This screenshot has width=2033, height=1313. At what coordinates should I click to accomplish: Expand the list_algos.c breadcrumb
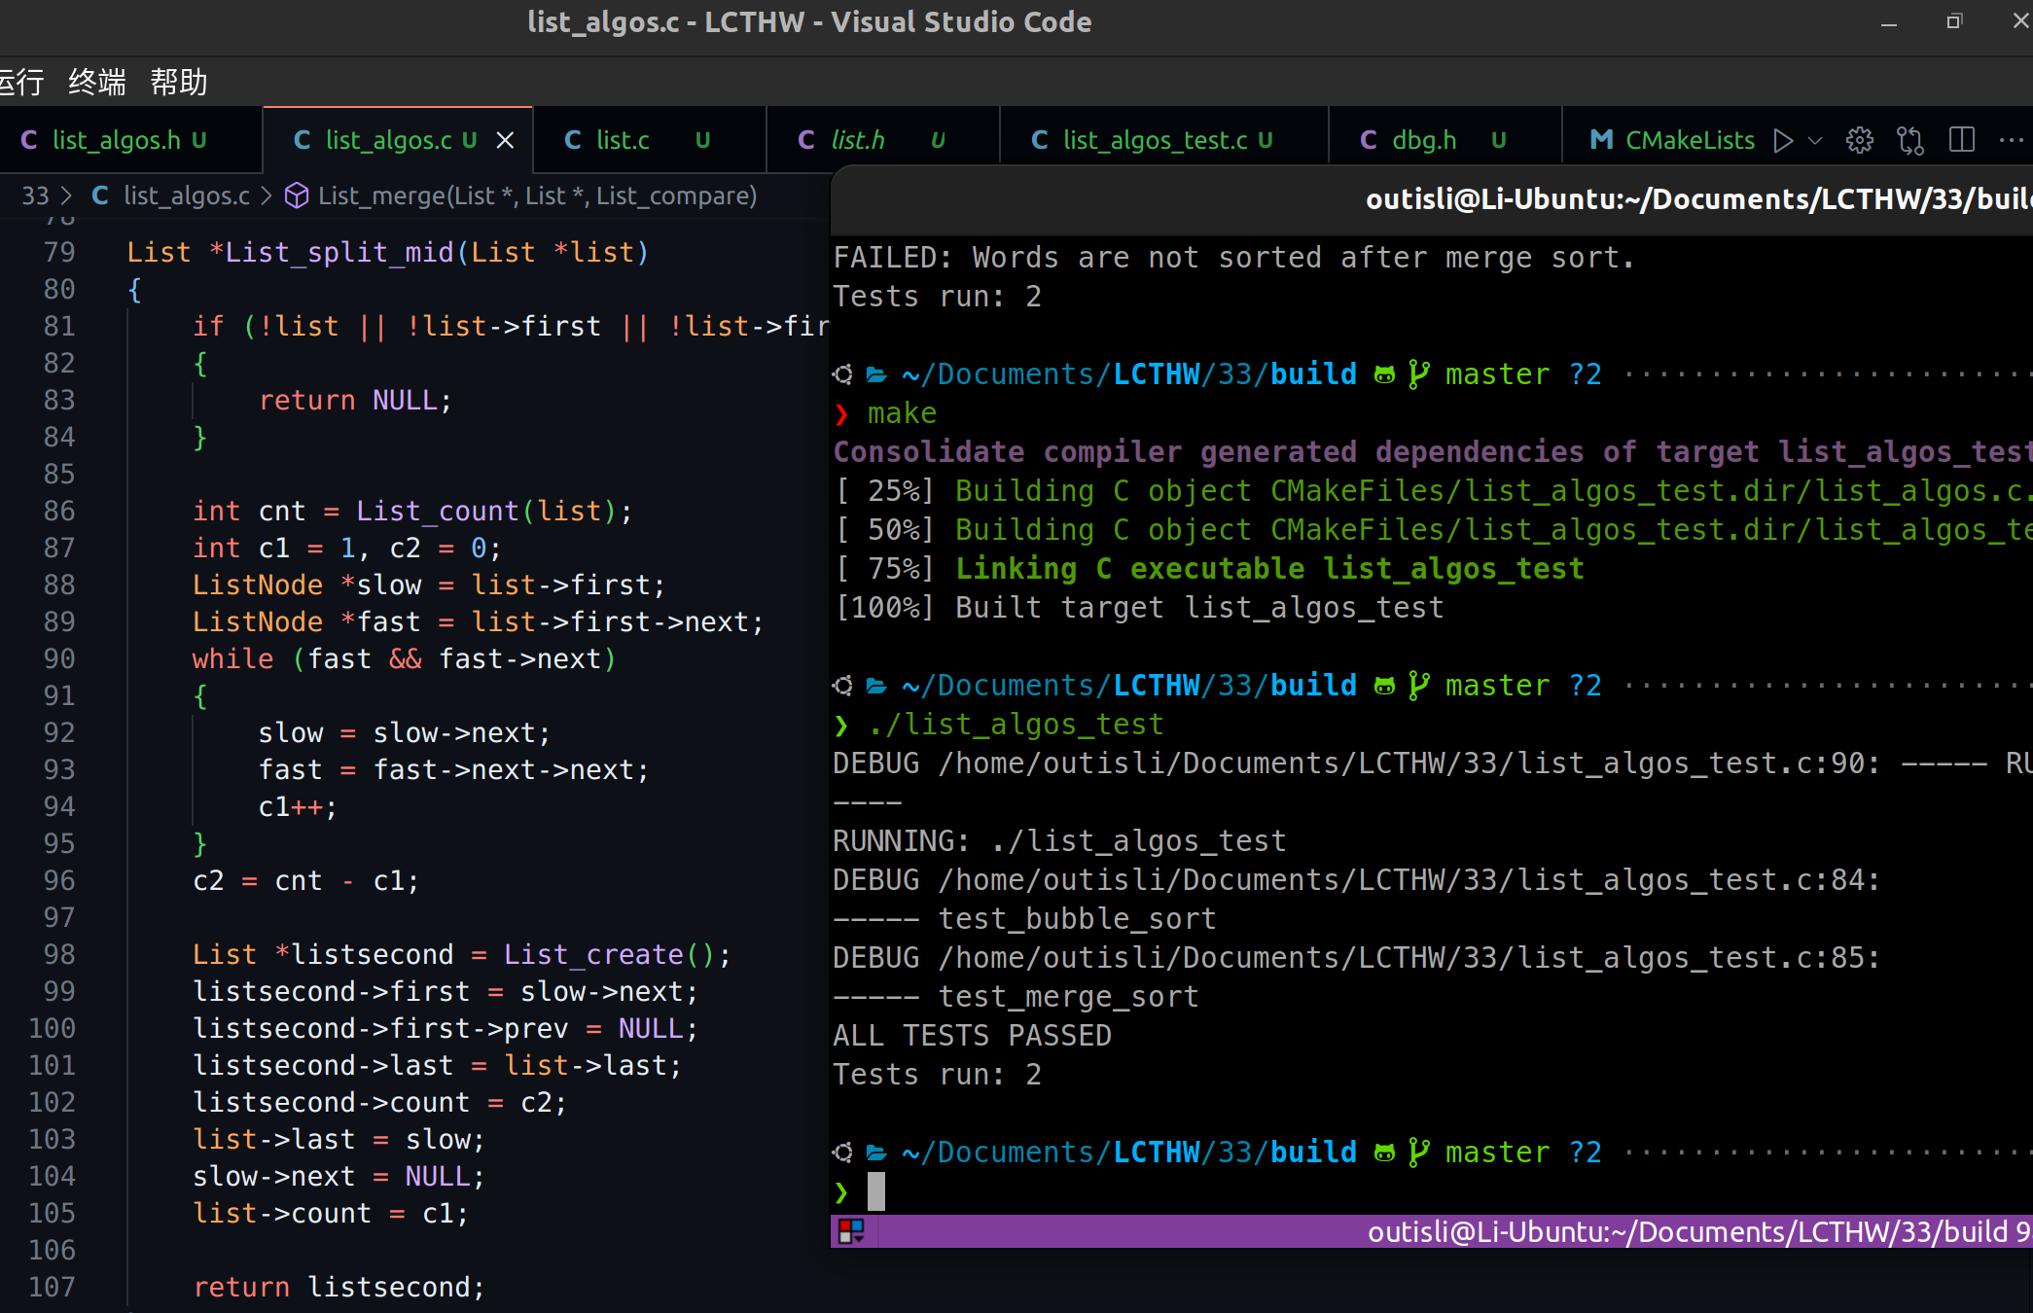point(186,195)
